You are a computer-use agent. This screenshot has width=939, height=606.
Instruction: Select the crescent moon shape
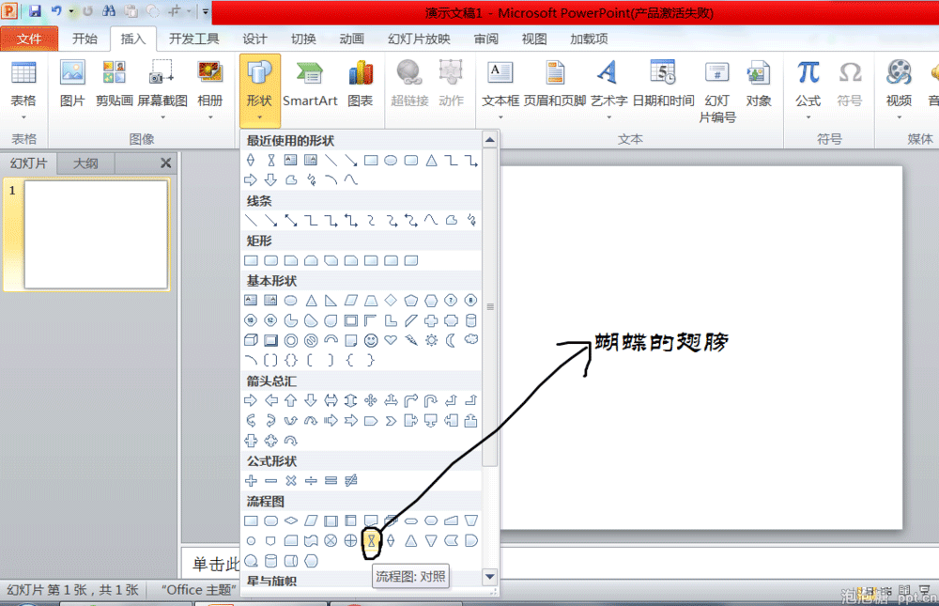[451, 340]
